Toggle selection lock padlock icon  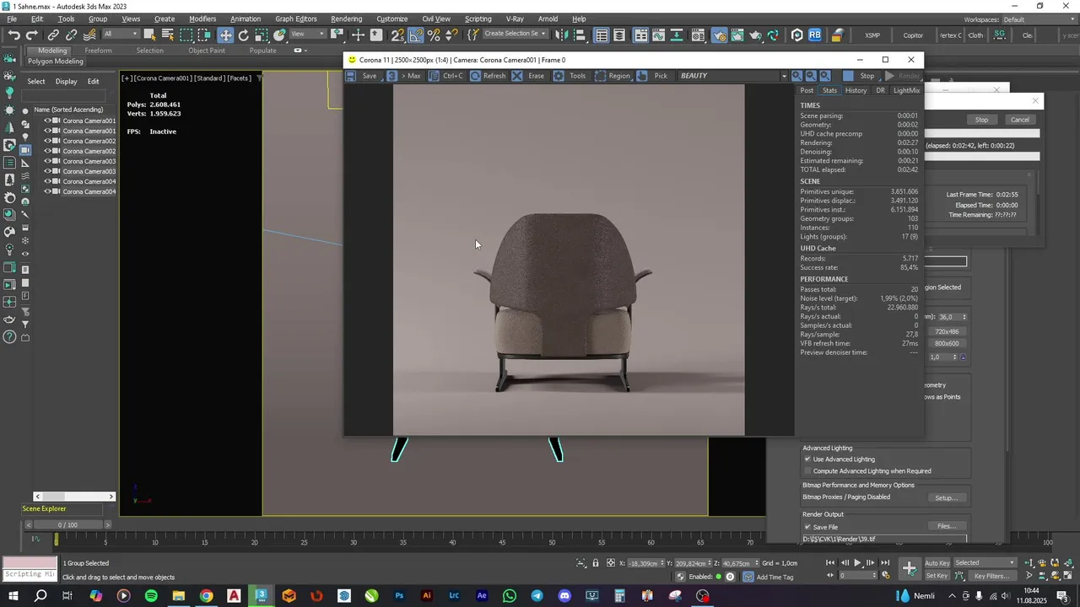point(596,563)
